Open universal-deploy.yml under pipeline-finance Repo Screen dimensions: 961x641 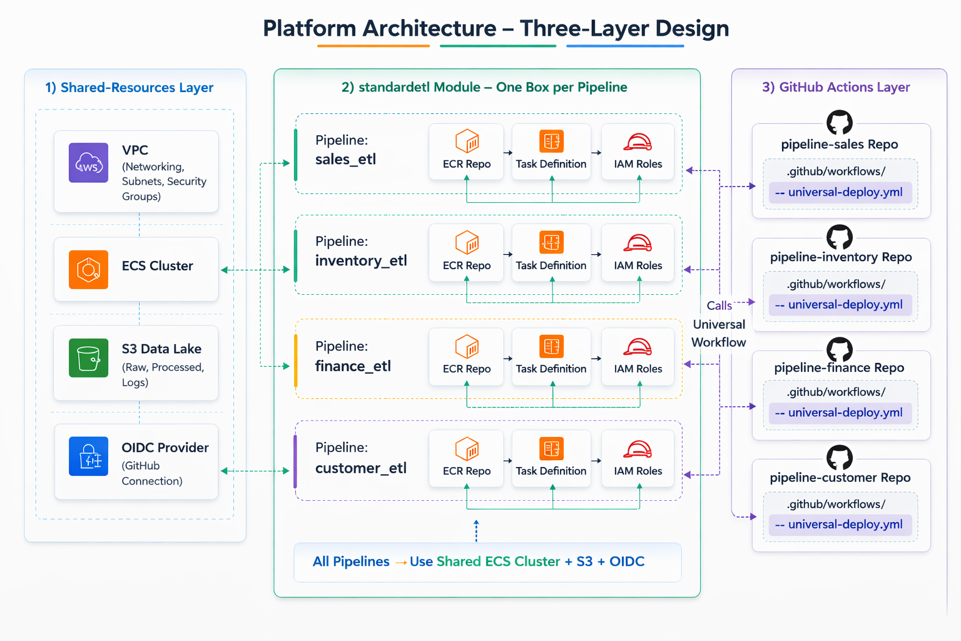click(840, 413)
